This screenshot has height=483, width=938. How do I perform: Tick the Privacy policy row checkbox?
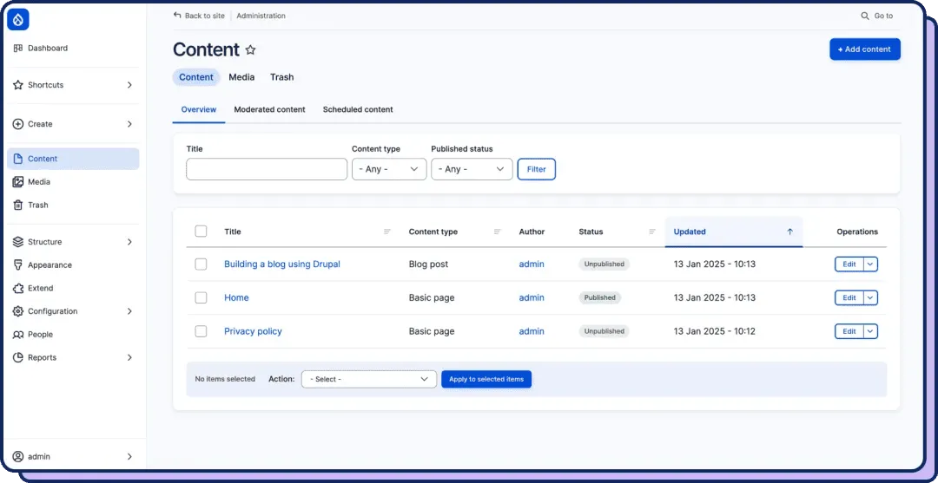[201, 331]
